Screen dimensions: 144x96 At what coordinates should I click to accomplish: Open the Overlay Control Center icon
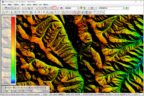(15, 8)
